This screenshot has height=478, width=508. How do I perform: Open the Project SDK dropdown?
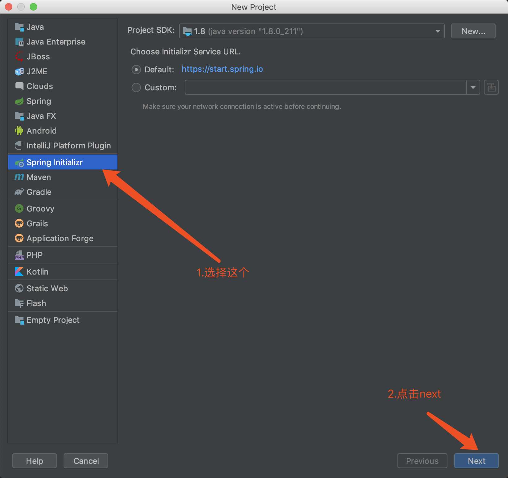(312, 31)
